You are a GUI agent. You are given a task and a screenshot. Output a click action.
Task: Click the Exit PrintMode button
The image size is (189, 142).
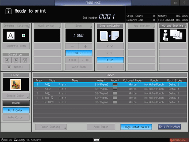(x=169, y=127)
